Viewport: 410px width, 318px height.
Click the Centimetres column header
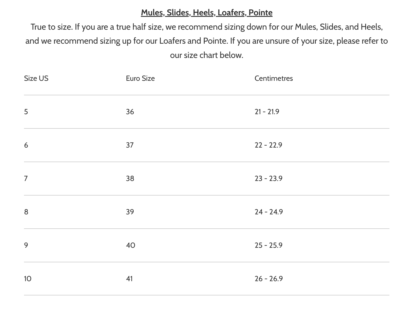(x=274, y=78)
